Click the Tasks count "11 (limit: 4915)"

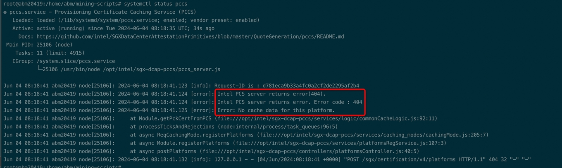(60, 53)
